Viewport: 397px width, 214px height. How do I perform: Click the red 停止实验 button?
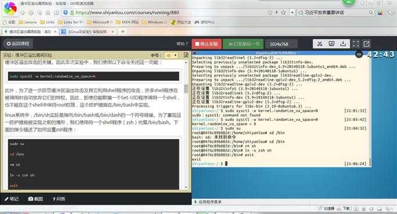coord(206,44)
